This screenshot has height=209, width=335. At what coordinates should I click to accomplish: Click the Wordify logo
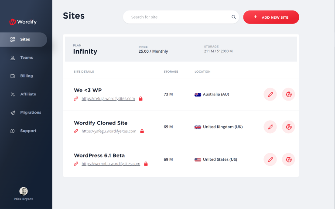point(23,22)
